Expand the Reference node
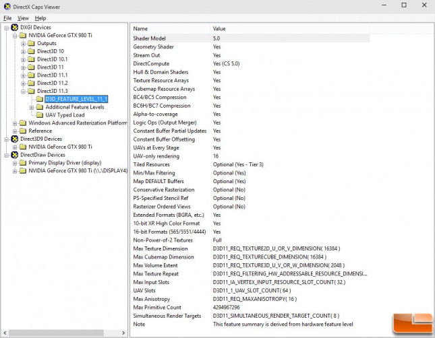This screenshot has width=435, height=338. tap(15, 131)
